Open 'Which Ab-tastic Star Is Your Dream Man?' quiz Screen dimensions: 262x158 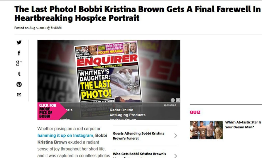click(x=243, y=125)
